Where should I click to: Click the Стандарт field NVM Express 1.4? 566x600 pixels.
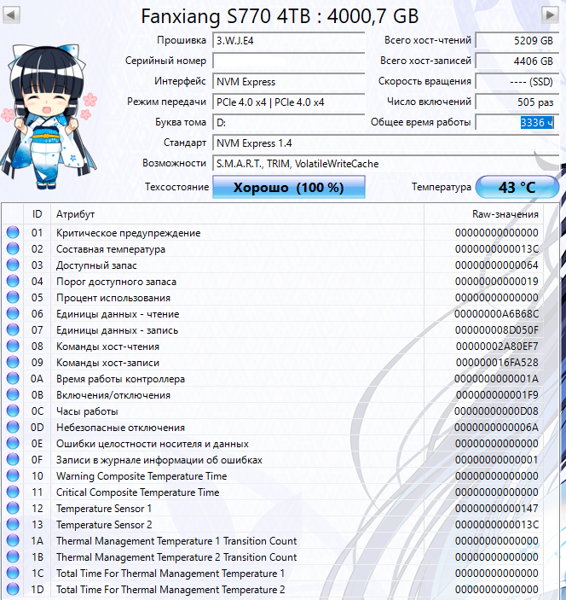coord(385,143)
